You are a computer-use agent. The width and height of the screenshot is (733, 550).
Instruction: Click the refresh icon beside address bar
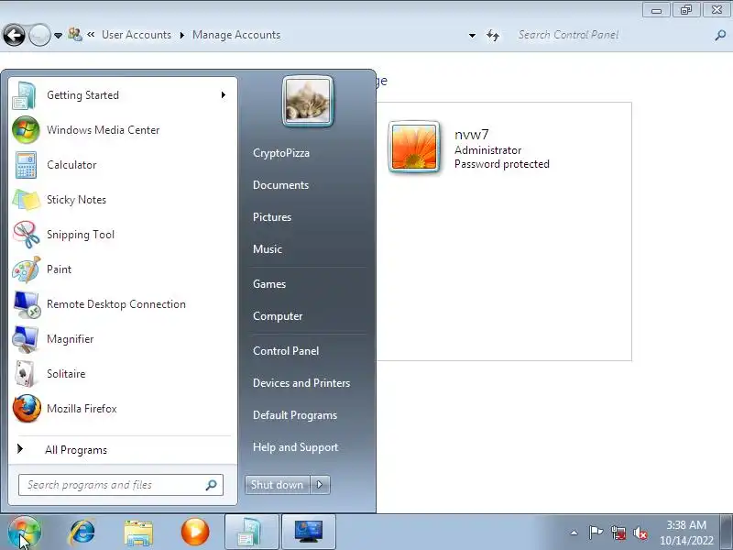[x=493, y=35]
